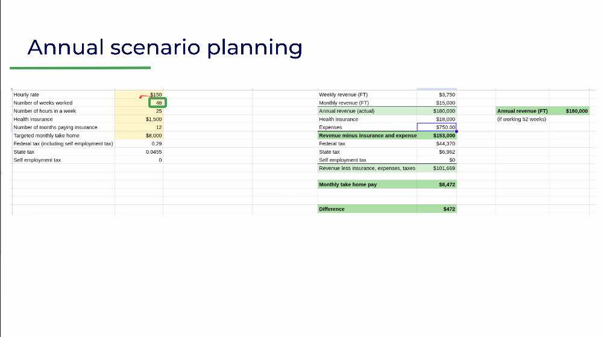Click the 'Weekly revenue (FT)' label

[343, 95]
